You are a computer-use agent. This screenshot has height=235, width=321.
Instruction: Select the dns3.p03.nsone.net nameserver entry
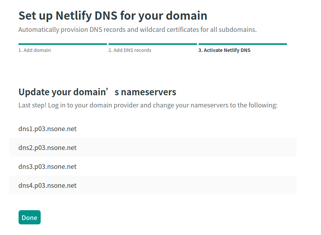tap(47, 167)
